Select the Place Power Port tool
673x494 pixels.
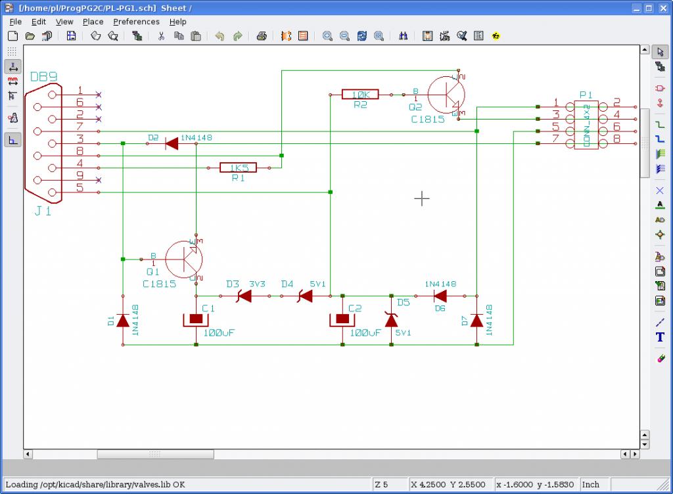661,102
